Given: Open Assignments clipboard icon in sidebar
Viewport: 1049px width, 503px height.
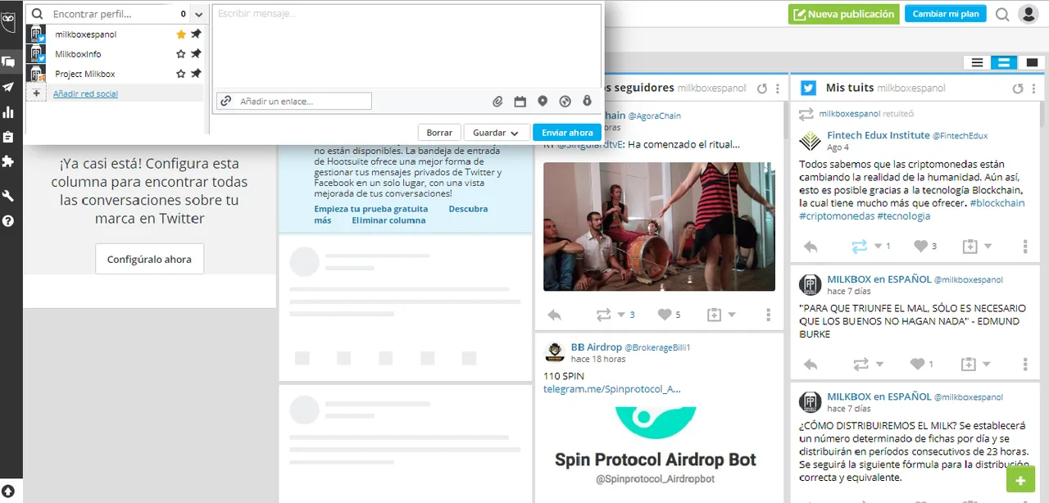Looking at the screenshot, I should (8, 137).
